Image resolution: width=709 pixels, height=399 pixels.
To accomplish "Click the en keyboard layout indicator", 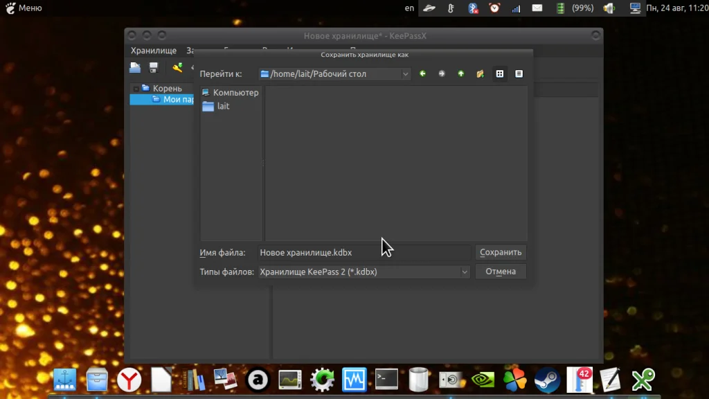I will coord(409,8).
